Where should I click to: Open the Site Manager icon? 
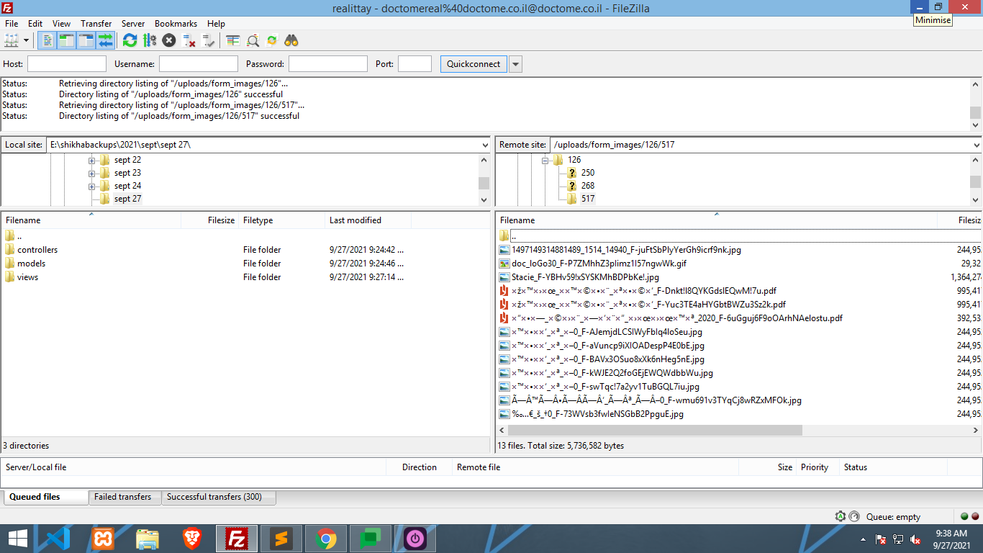pos(12,40)
